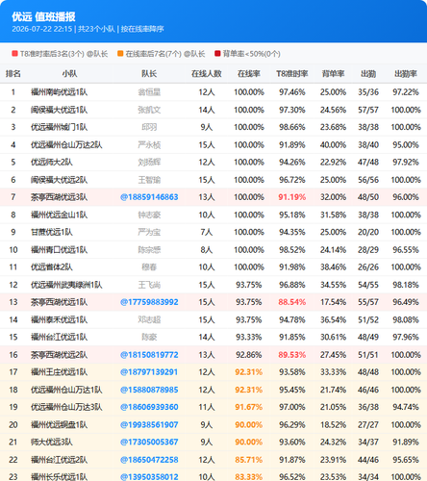Image resolution: width=427 pixels, height=481 pixels.
Task: Select team 茶亭西湖优远3队 in rank 7
Action: tap(59, 197)
